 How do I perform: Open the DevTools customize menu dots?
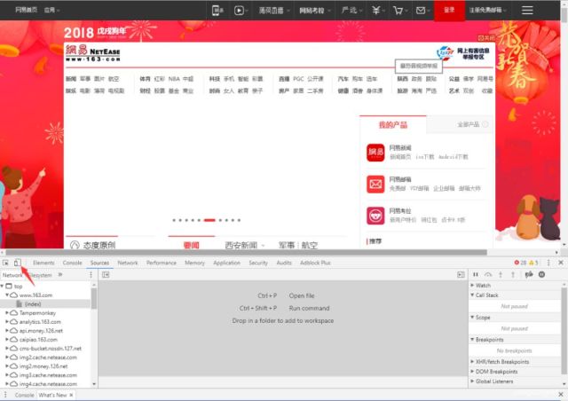coord(548,263)
